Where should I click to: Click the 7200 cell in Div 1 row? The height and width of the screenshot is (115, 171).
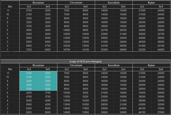29,50
